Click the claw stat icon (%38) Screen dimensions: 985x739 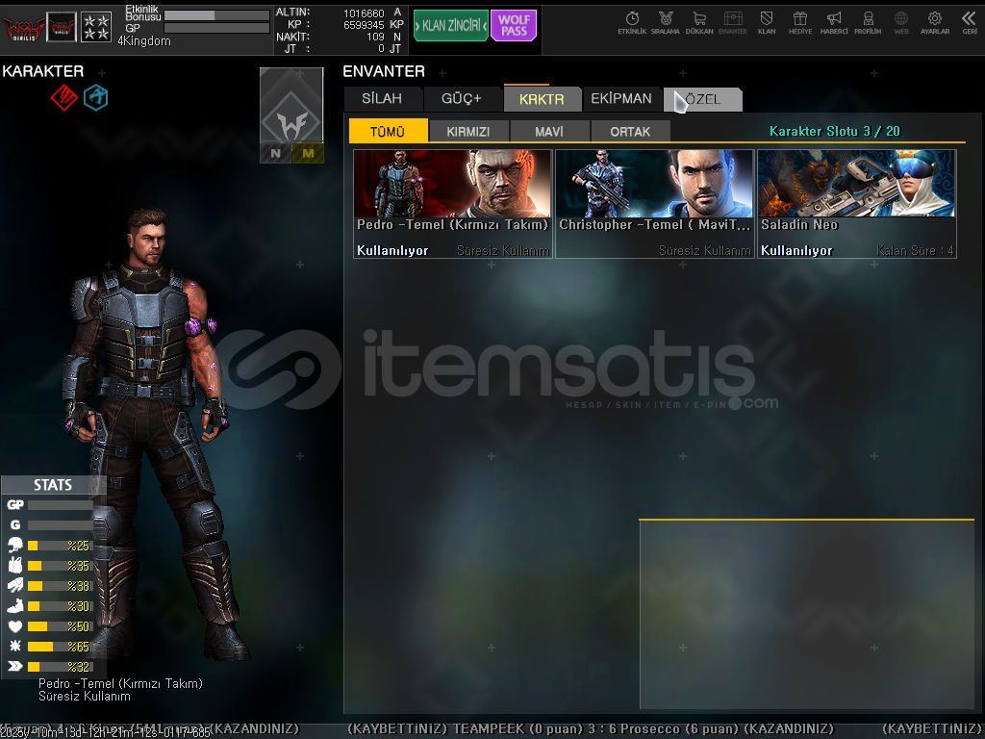point(15,585)
